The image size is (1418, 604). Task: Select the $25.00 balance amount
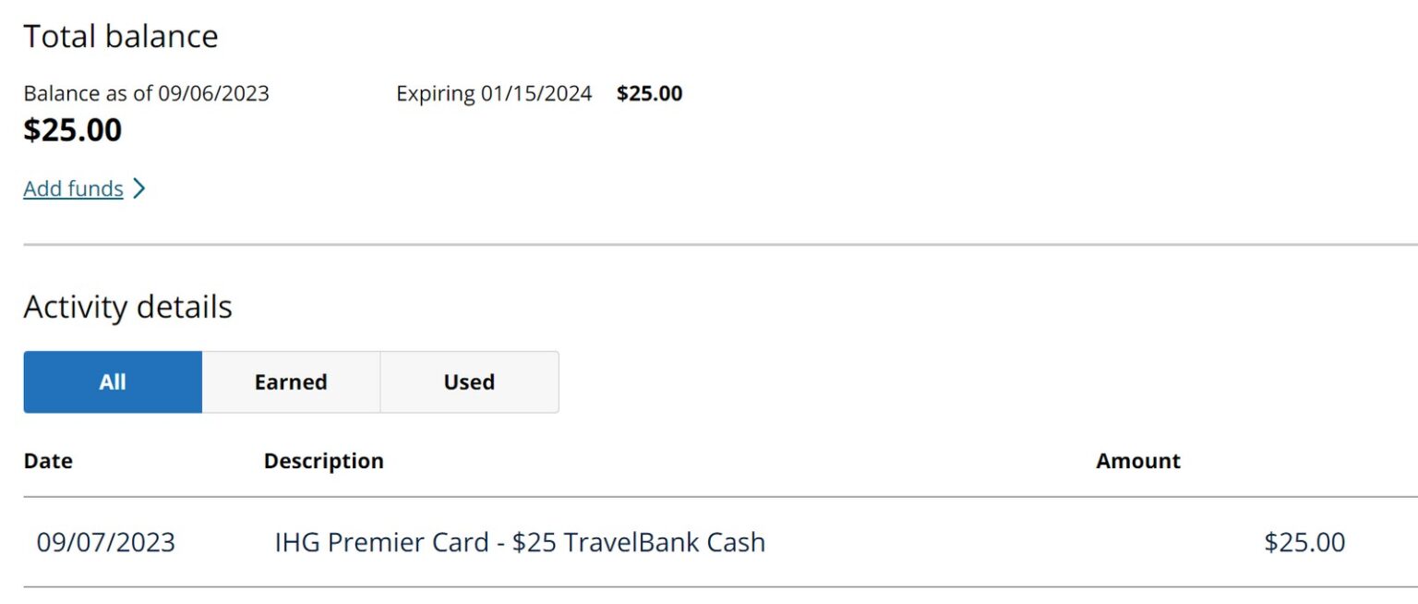(x=72, y=129)
